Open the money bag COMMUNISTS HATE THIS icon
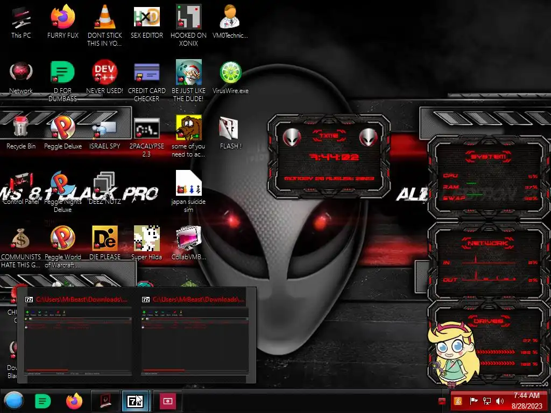 point(21,247)
